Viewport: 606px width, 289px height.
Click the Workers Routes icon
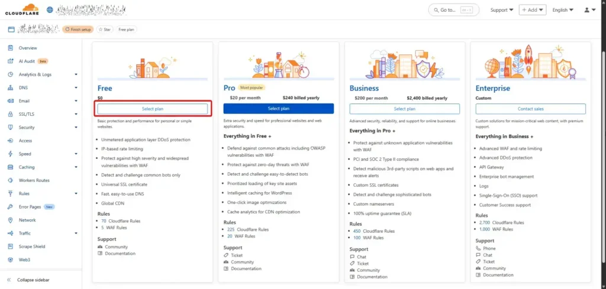click(x=11, y=180)
